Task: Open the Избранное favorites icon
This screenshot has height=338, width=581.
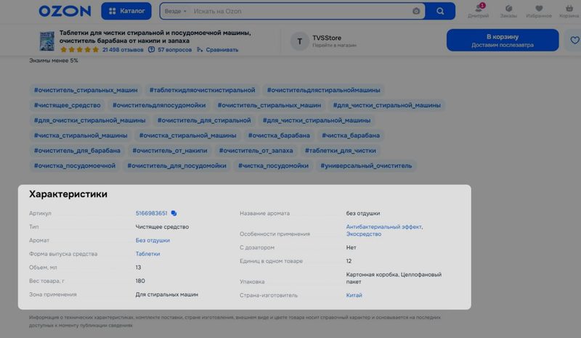Action: [x=539, y=11]
